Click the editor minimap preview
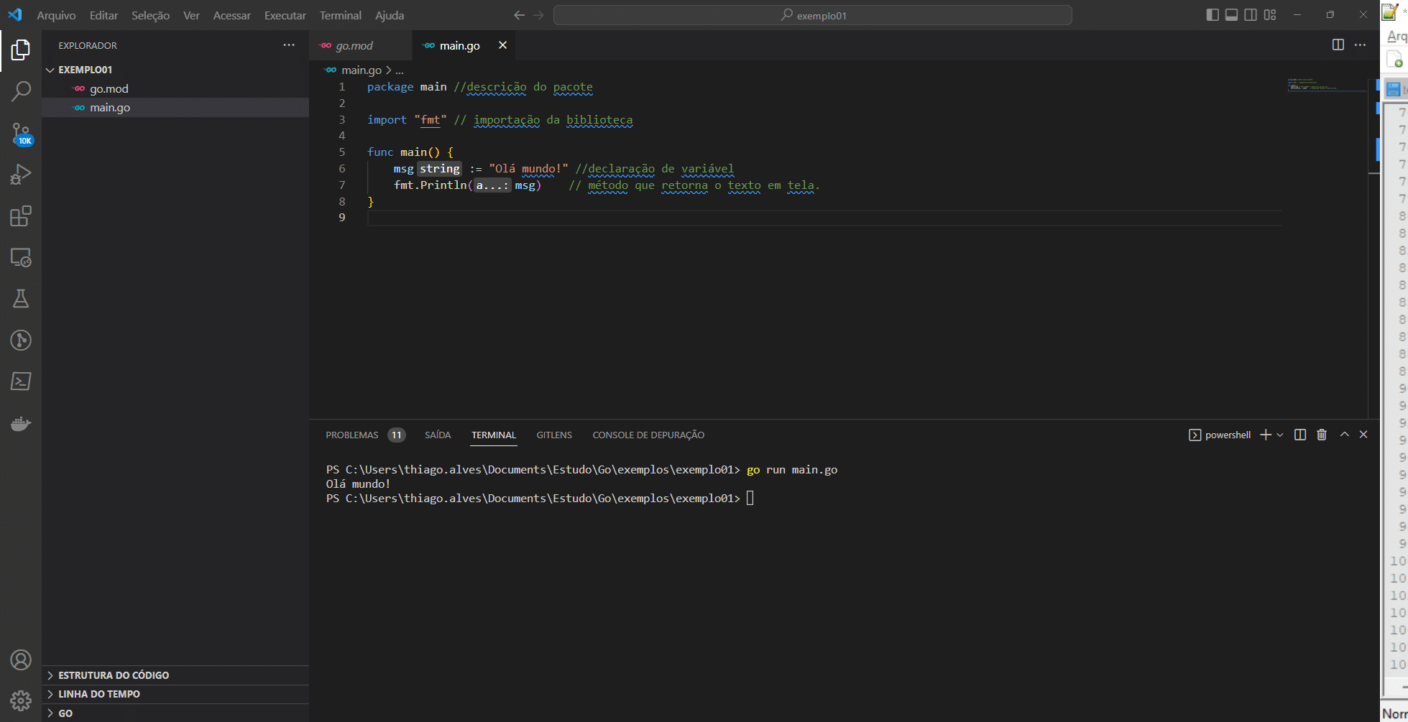Viewport: 1408px width, 722px height. [1327, 84]
